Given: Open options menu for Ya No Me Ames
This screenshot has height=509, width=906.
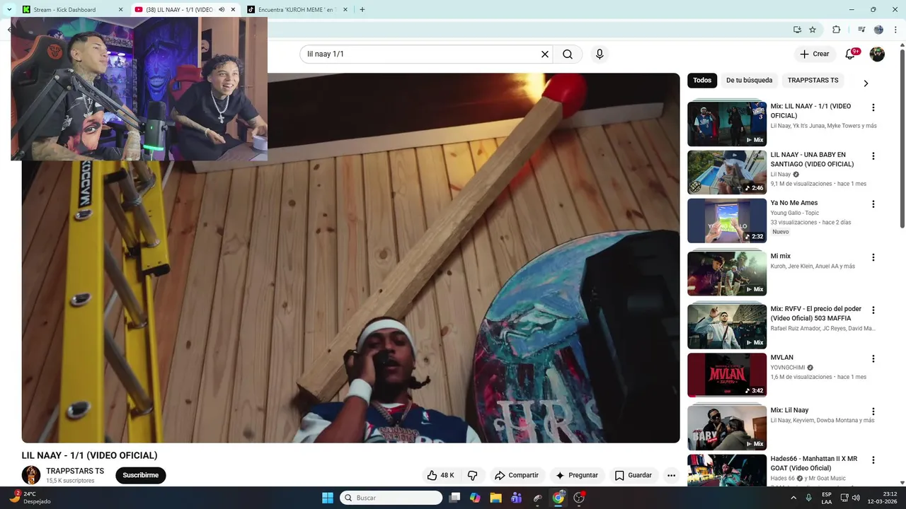Looking at the screenshot, I should pyautogui.click(x=873, y=204).
